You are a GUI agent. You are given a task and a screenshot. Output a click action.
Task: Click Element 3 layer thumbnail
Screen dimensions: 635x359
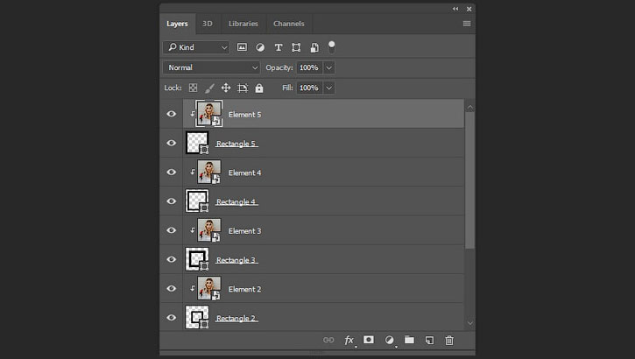pos(209,230)
